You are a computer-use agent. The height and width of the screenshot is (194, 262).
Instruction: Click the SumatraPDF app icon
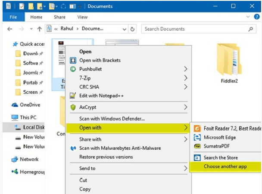(197, 146)
